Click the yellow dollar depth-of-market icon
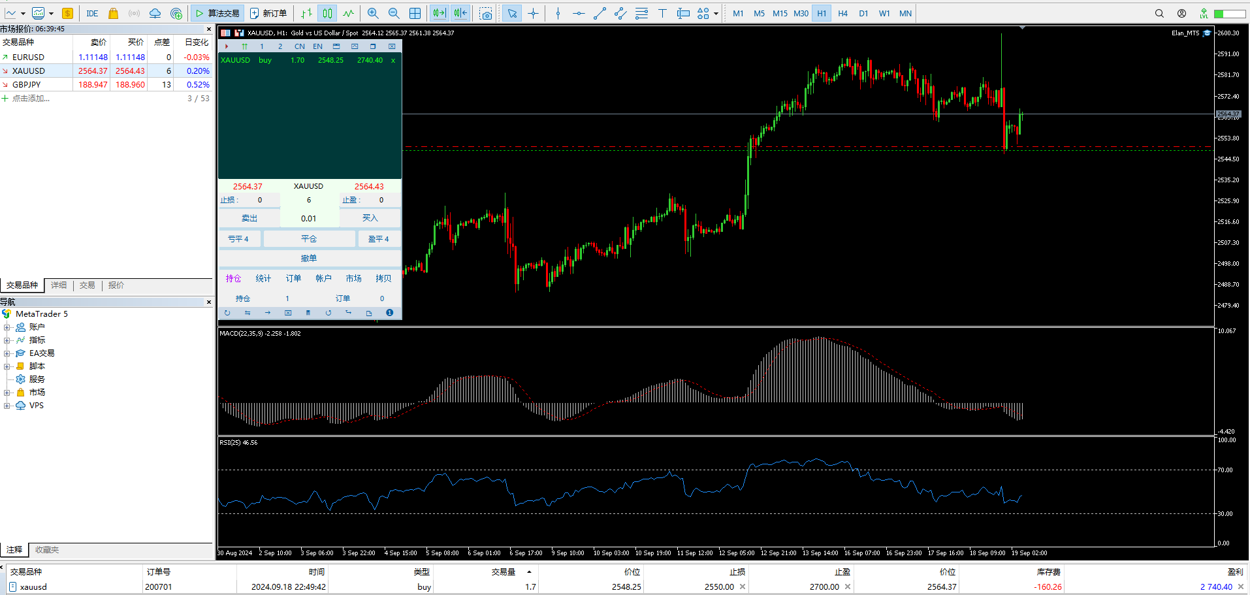This screenshot has width=1250, height=595. click(x=67, y=13)
